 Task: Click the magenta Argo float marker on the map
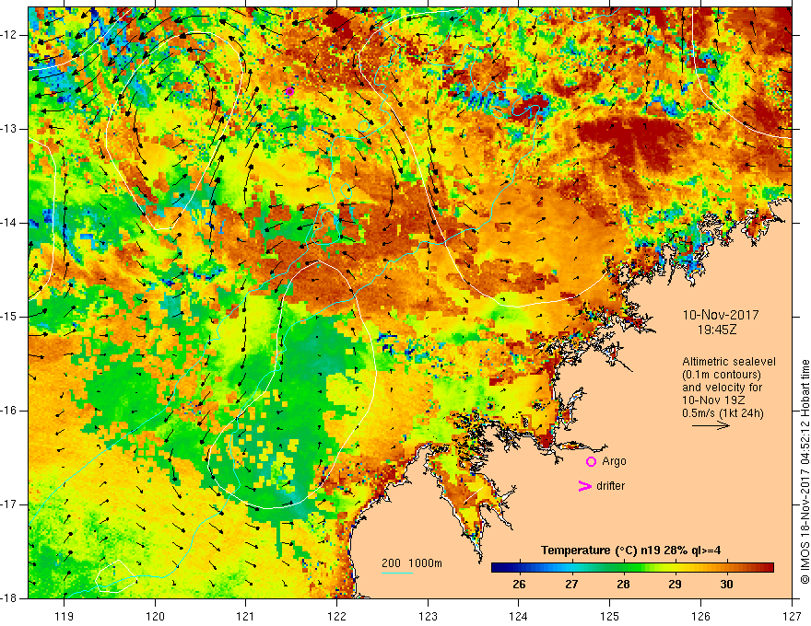289,92
